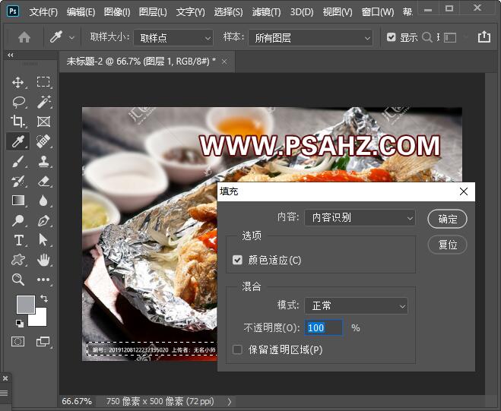Click the white background color swatch
The height and width of the screenshot is (411, 501).
[x=40, y=319]
